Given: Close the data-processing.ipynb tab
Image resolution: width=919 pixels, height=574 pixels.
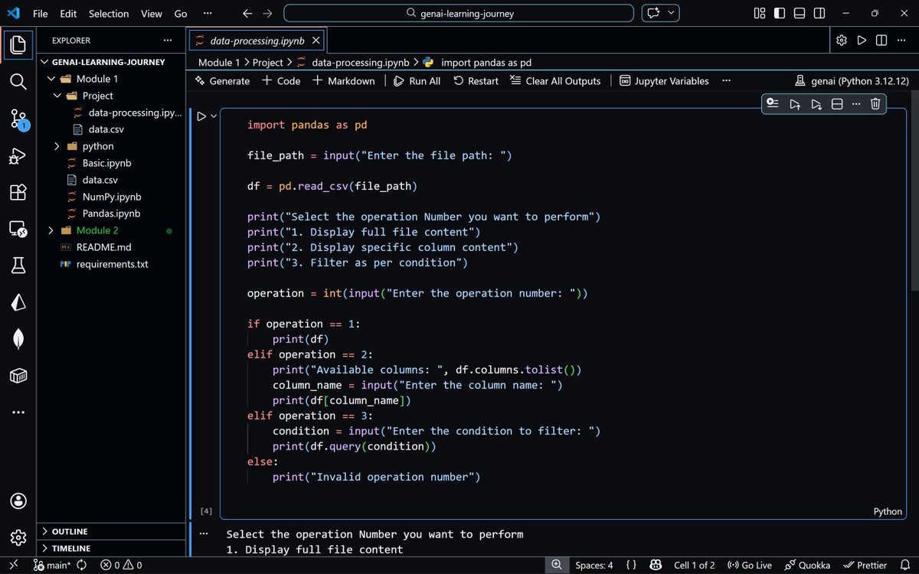Looking at the screenshot, I should tap(316, 40).
